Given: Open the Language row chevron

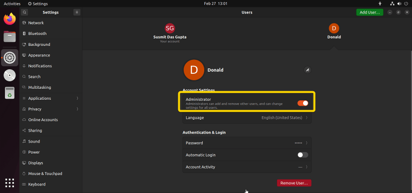Looking at the screenshot, I should (307, 118).
